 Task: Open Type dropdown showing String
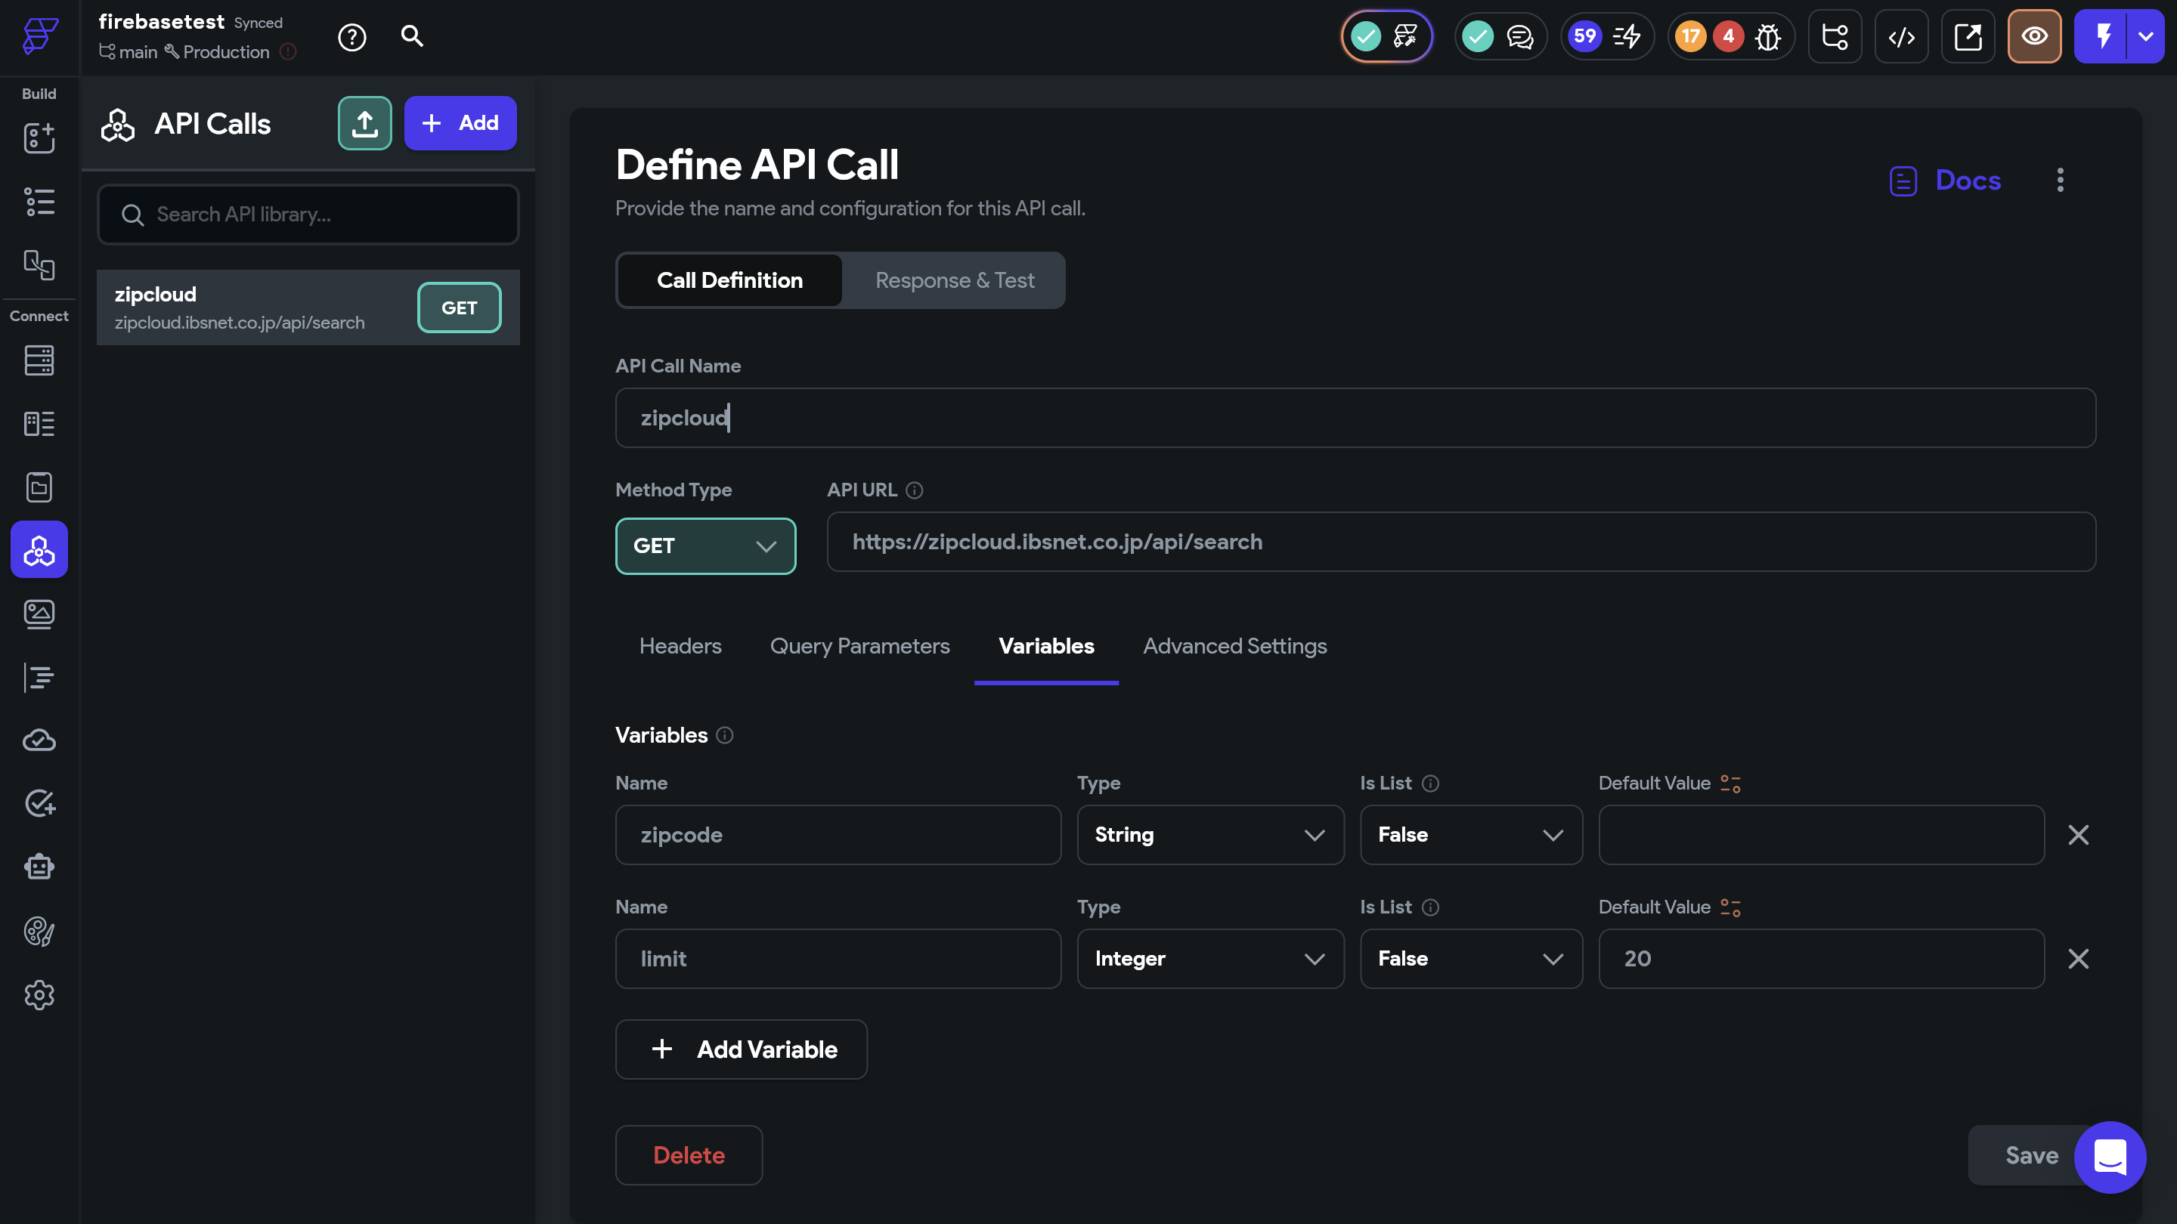point(1209,835)
